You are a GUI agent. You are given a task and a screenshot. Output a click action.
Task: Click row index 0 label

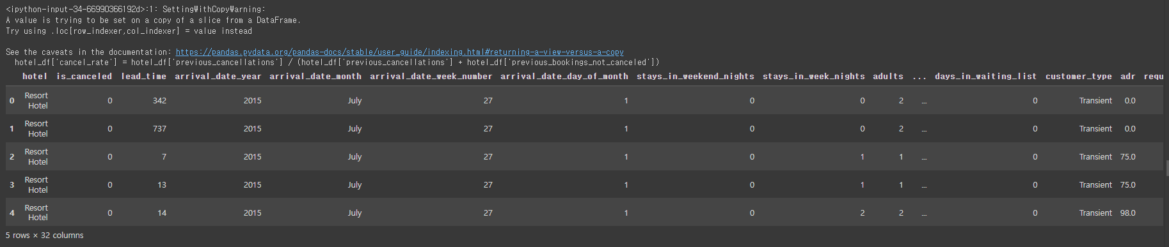click(12, 100)
